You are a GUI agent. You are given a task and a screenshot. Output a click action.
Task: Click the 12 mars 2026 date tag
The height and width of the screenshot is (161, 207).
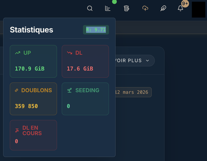coord(133,92)
